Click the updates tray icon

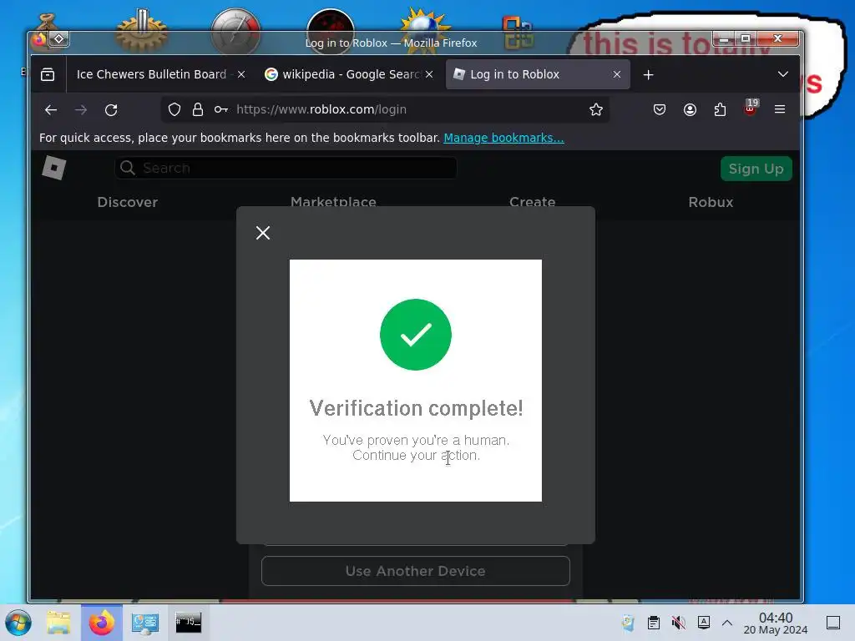coord(628,623)
